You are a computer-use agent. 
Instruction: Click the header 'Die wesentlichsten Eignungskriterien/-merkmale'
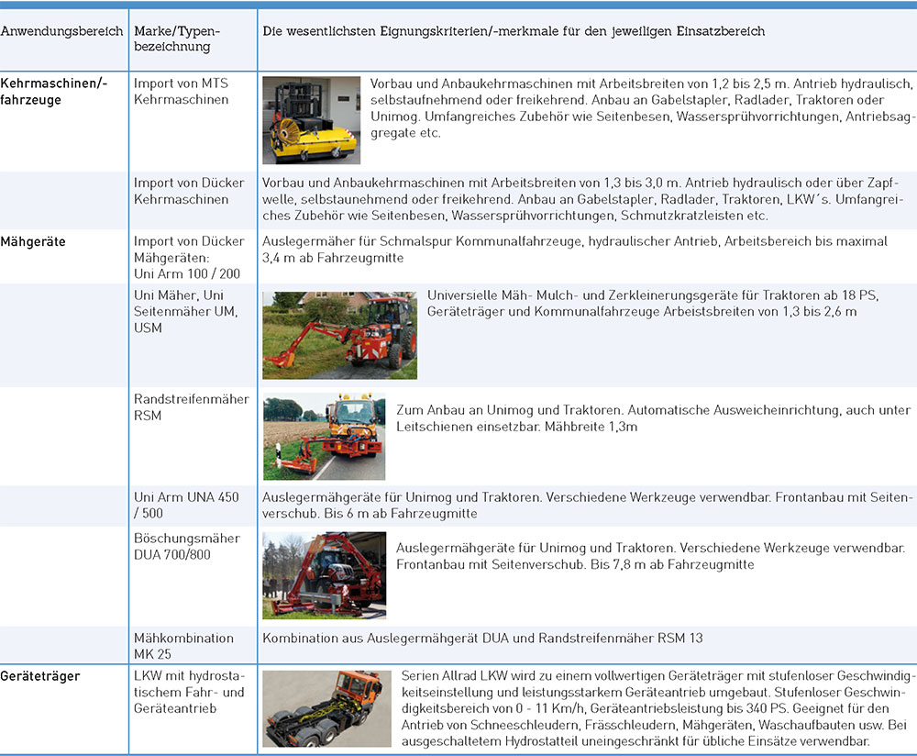point(514,31)
